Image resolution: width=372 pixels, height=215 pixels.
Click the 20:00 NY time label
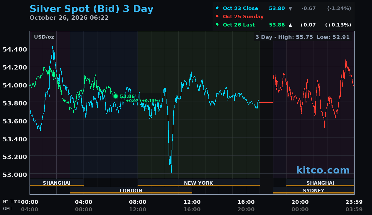click(300, 202)
